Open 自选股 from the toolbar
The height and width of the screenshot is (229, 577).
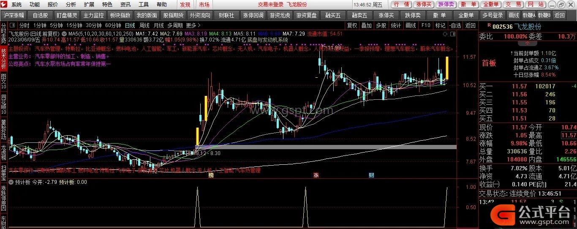pos(41,15)
